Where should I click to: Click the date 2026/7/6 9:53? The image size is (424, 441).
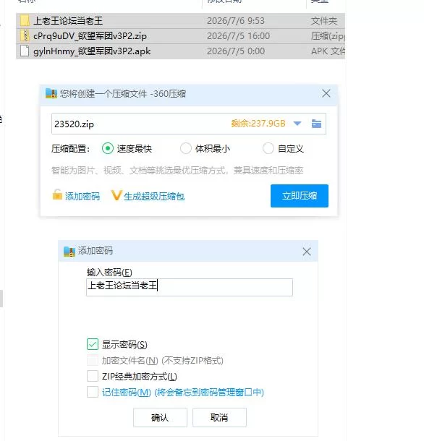[x=236, y=21]
